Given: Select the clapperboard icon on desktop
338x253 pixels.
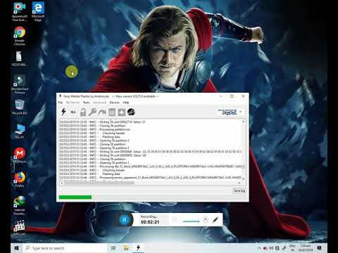Looking at the screenshot, I should [x=20, y=228].
